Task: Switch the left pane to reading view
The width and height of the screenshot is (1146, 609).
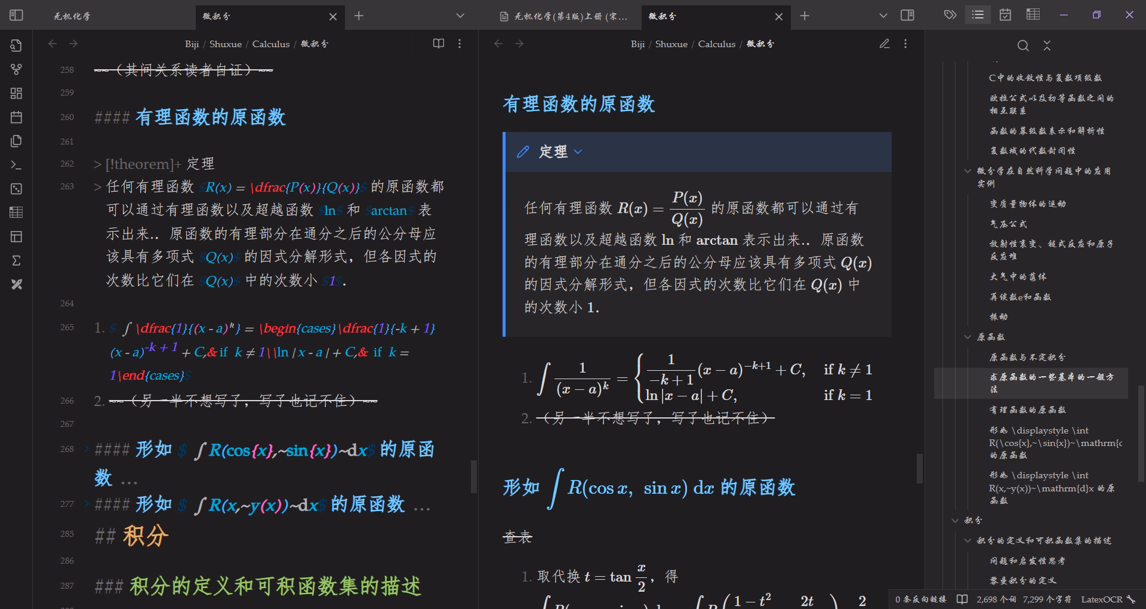Action: 439,44
